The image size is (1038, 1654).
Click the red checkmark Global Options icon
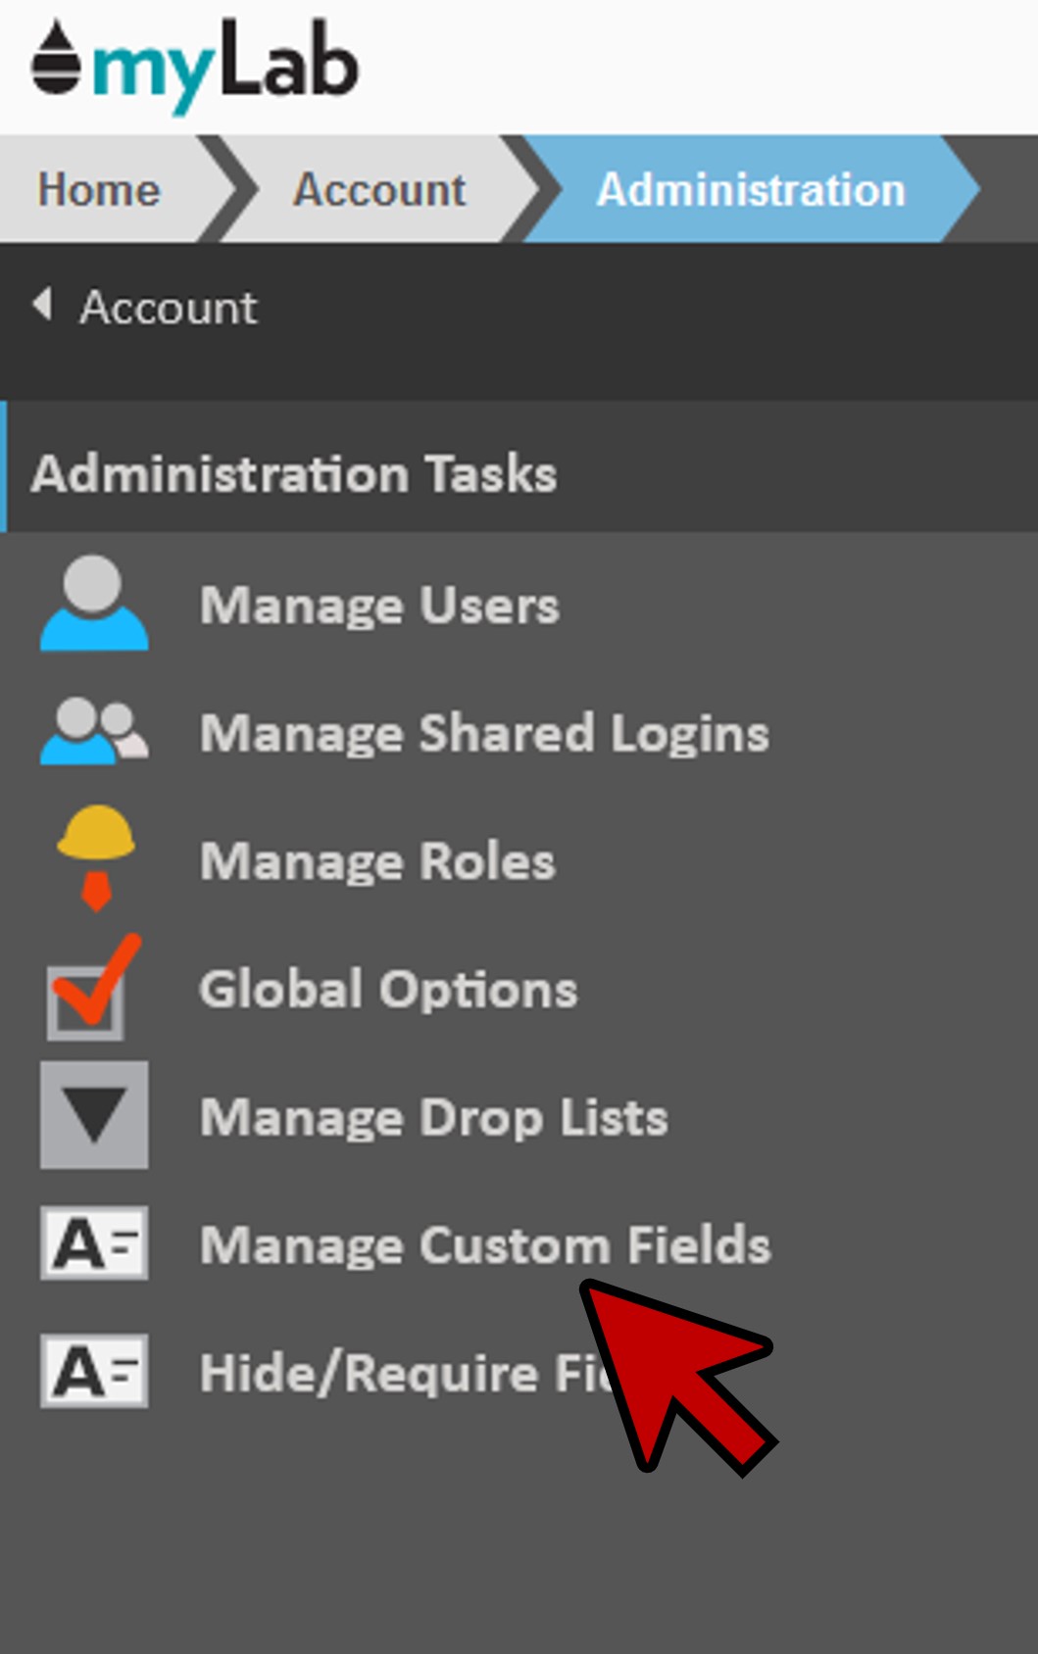92,990
